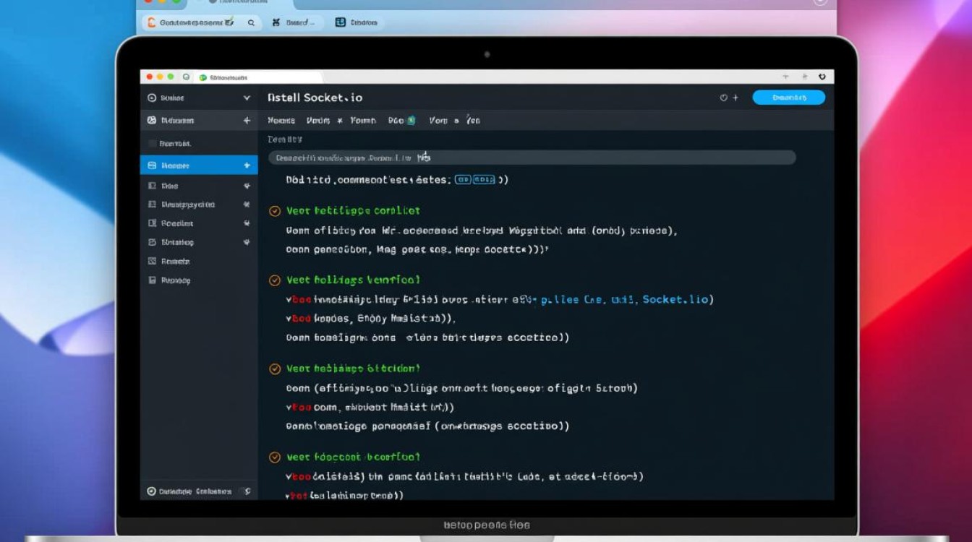972x542 pixels.
Task: Toggle the second orange check circle in the content
Action: click(x=275, y=280)
